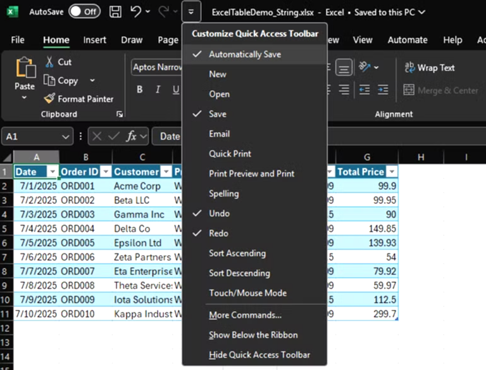
Task: Toggle the AutoSave switch
Action: pyautogui.click(x=84, y=12)
